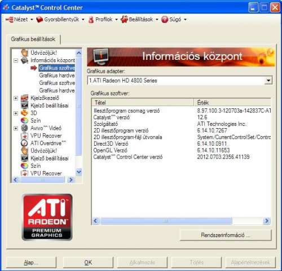The image size is (282, 271).
Task: Click the value 2012.0703.2356.41139
Action: coord(223,157)
